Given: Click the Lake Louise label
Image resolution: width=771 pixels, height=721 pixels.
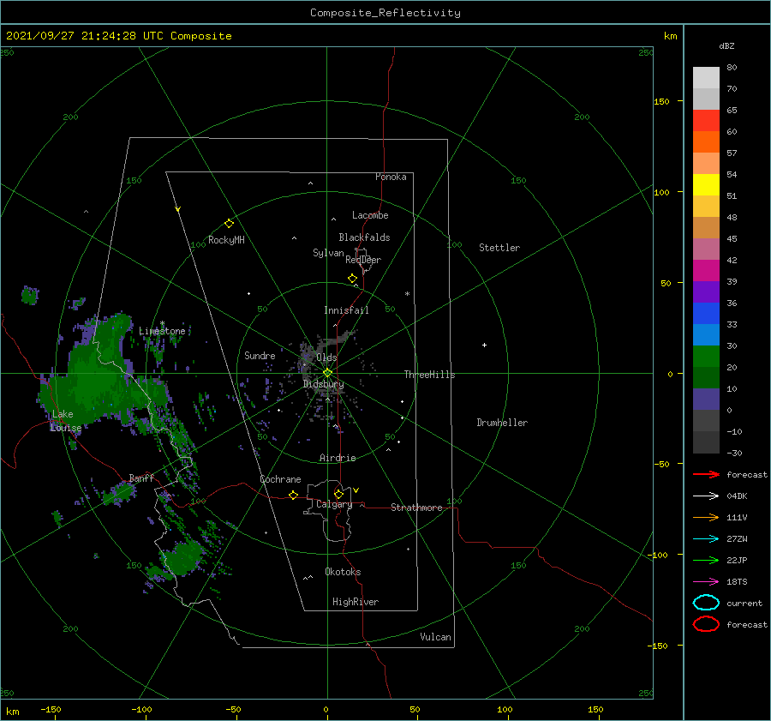Looking at the screenshot, I should coord(66,421).
